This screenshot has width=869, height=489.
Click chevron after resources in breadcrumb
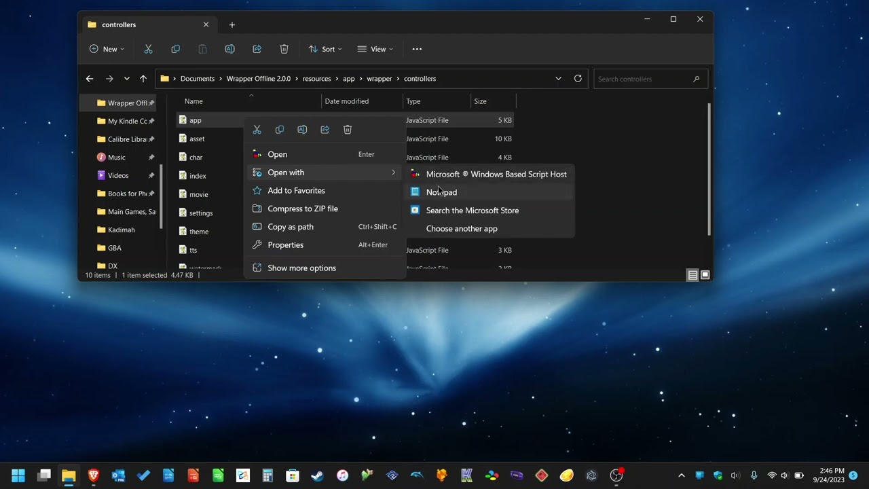tap(337, 79)
